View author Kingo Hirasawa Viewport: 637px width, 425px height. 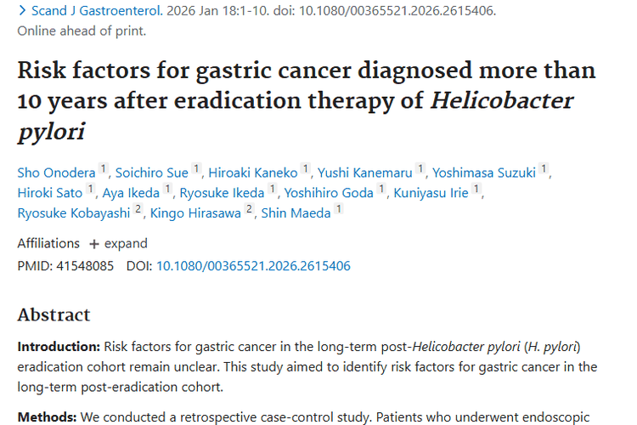point(196,213)
